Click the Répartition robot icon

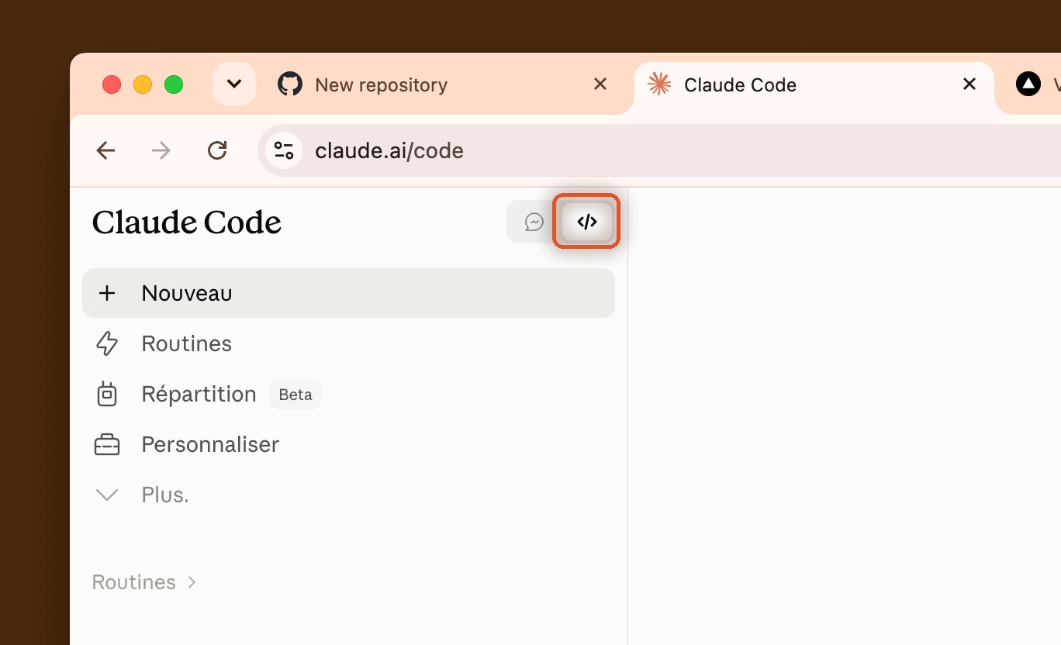click(107, 394)
